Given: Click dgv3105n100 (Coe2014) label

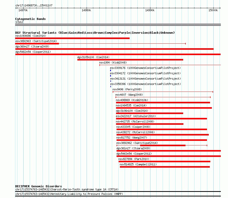Looking at the screenshot, I should pyautogui.click(x=93, y=57).
